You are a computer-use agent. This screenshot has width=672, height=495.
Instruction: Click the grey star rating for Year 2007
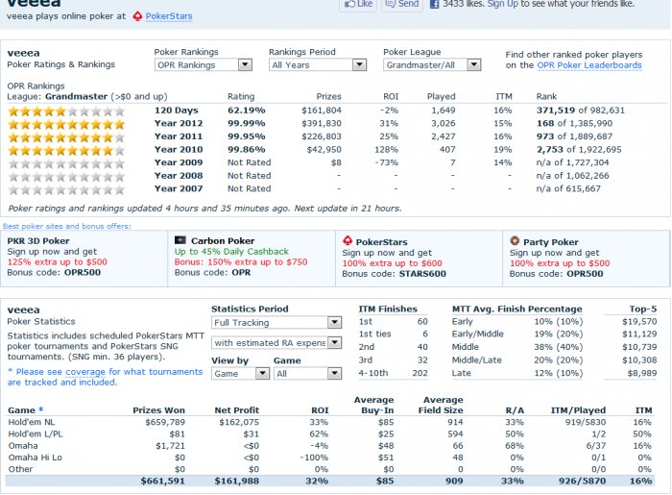[66, 189]
